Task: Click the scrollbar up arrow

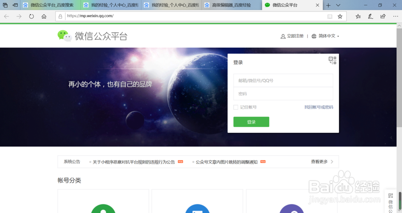Action: click(x=399, y=26)
